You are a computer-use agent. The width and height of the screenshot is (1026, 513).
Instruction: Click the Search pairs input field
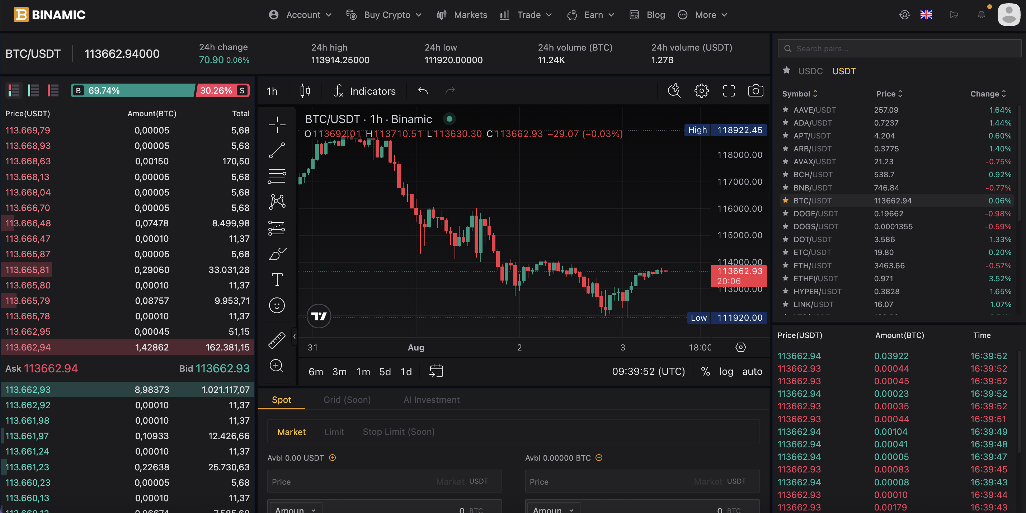pos(899,48)
